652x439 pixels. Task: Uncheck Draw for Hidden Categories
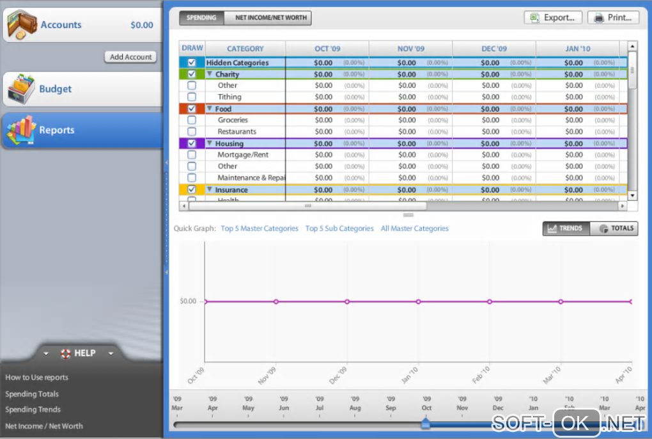192,63
